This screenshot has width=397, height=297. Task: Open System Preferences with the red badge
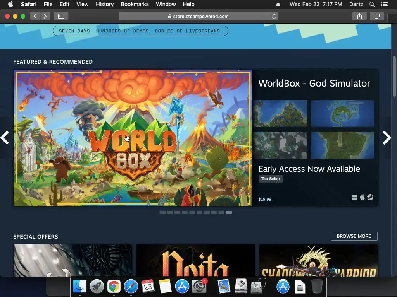coord(199,286)
